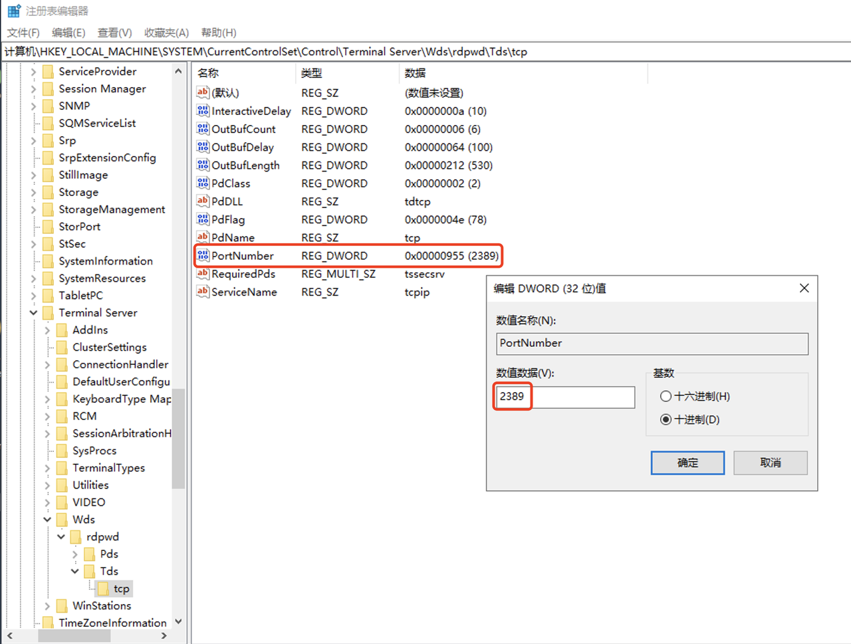Click the Registry Editor app icon in title bar
This screenshot has width=851, height=644.
(x=13, y=11)
